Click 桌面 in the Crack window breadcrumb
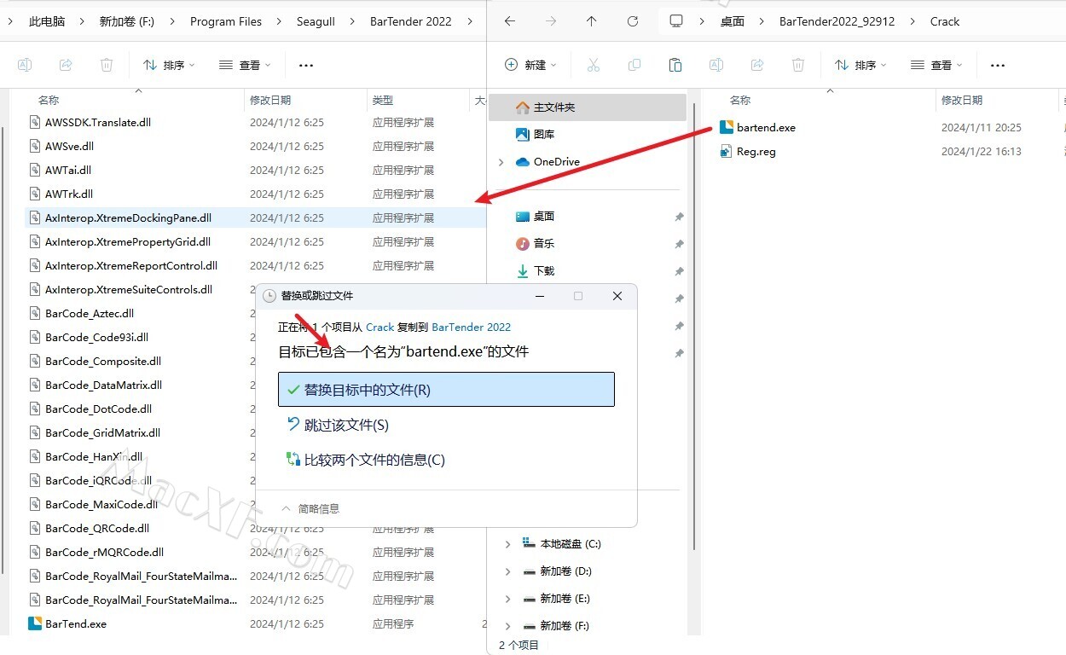Image resolution: width=1066 pixels, height=655 pixels. coord(733,21)
